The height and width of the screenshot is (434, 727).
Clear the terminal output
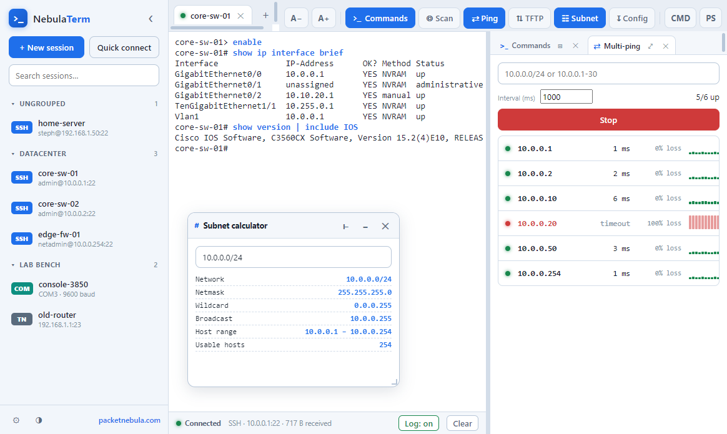462,423
